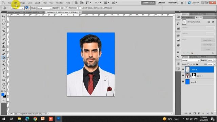Select the Lasso tool
217x122 pixels.
[x=4, y=24]
